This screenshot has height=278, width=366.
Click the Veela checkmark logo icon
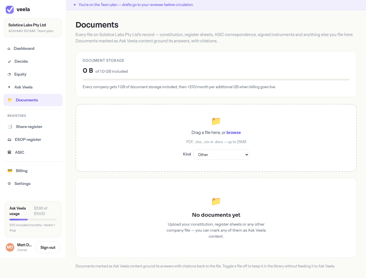coord(10,10)
